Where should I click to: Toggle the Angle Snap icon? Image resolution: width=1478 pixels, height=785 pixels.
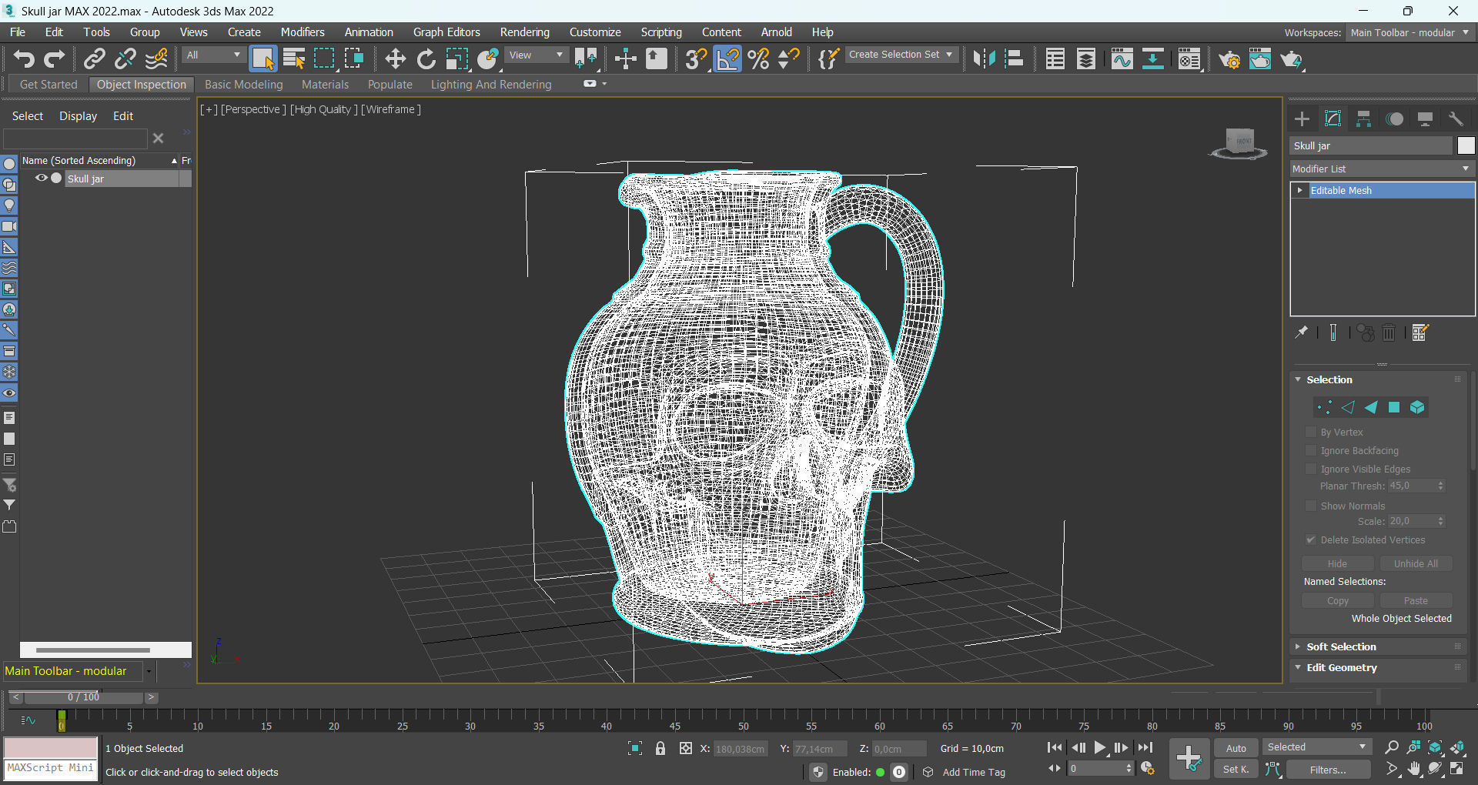(x=727, y=59)
